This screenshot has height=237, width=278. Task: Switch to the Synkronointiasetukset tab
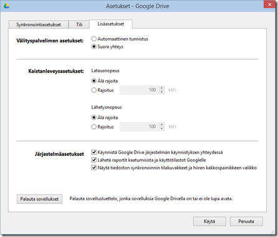[39, 24]
